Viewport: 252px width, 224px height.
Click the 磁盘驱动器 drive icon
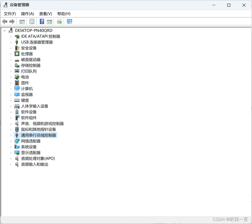coord(17,60)
